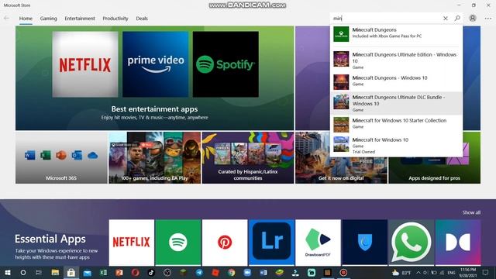Open BlueStacks from taskbar
This screenshot has width=496, height=279.
click(279, 273)
